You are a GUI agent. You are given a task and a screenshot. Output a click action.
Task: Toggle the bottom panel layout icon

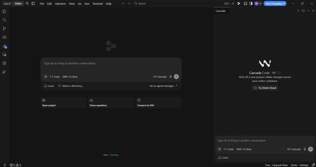tap(245, 3)
